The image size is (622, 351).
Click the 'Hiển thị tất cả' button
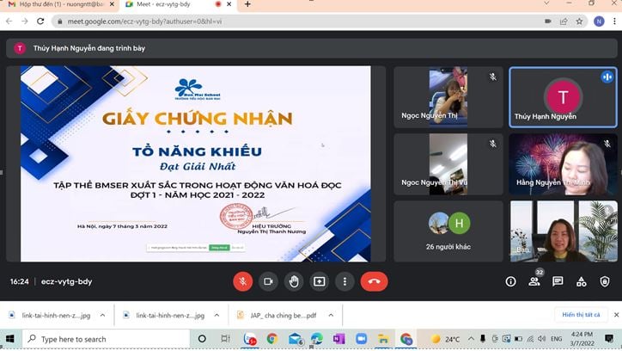581,315
